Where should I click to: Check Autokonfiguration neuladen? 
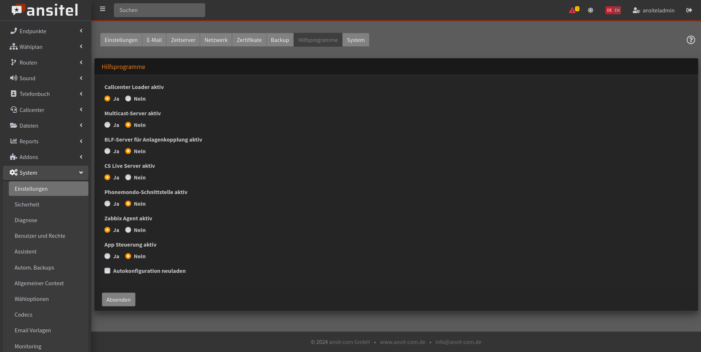click(107, 271)
